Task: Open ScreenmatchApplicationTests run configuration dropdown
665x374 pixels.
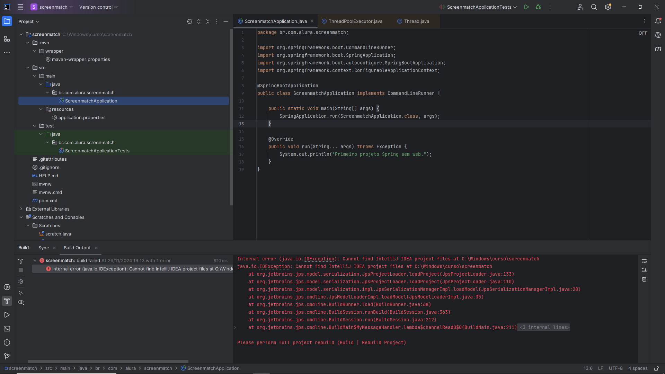Action: pos(478,7)
